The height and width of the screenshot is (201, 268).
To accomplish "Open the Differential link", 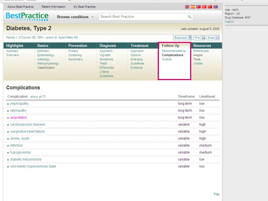I will (107, 68).
